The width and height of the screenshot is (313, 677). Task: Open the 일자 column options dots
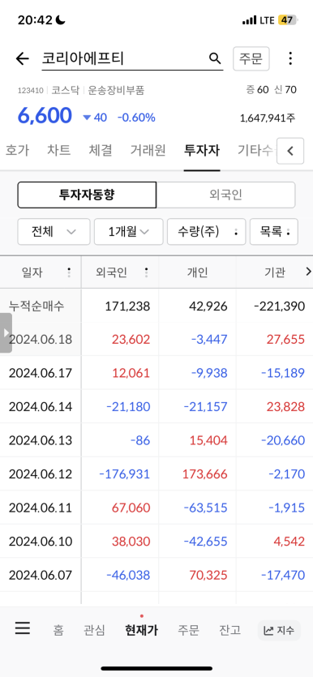(69, 272)
